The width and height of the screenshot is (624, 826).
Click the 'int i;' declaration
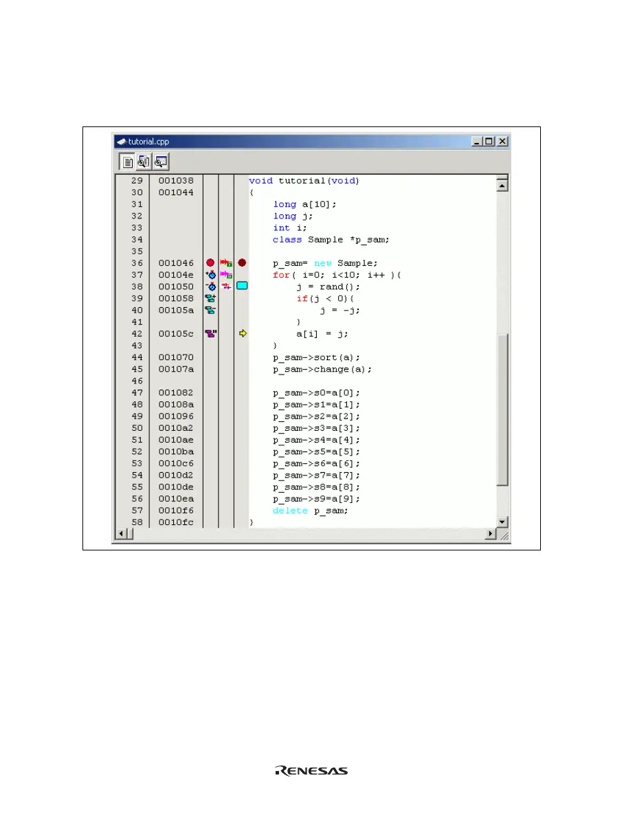coord(291,227)
